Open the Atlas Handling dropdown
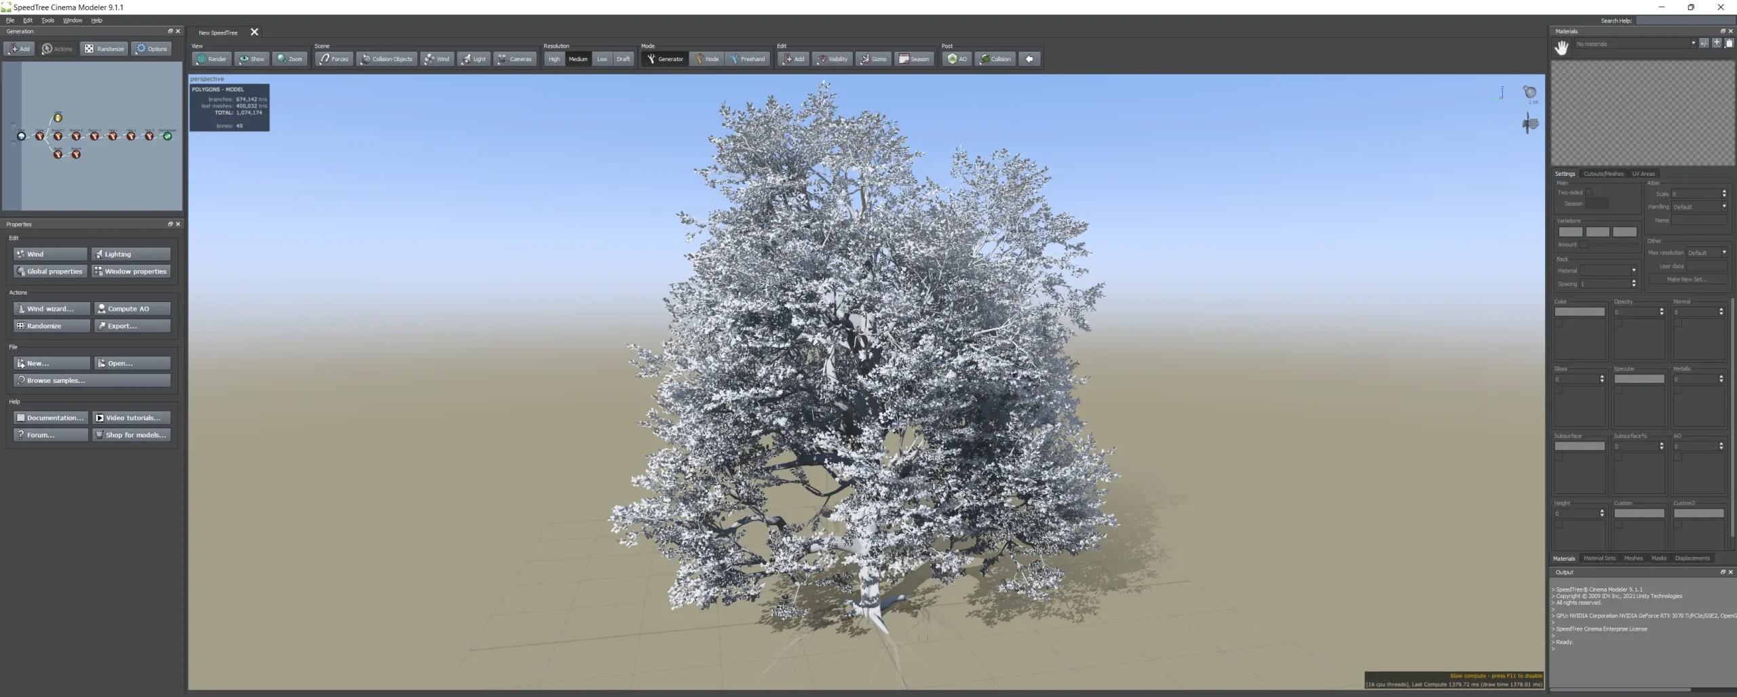The image size is (1737, 697). click(x=1699, y=206)
